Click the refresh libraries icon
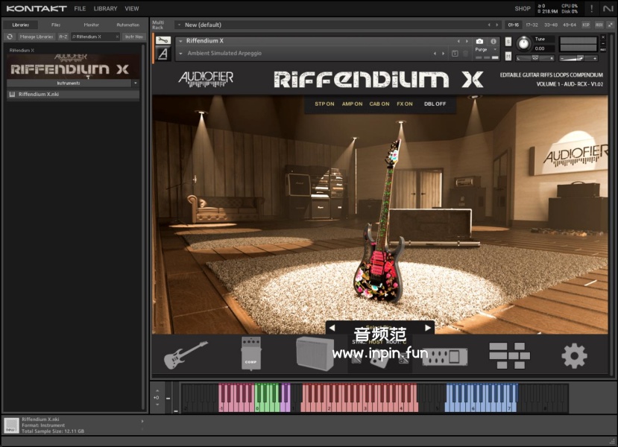This screenshot has width=618, height=447. tap(10, 37)
